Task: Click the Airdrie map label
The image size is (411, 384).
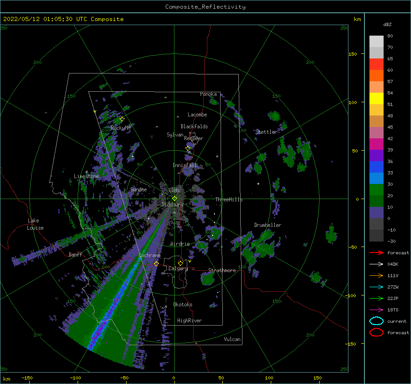Action: tap(180, 244)
